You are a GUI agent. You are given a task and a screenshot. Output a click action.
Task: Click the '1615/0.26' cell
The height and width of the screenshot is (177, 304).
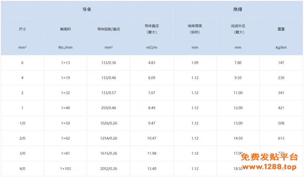click(109, 154)
